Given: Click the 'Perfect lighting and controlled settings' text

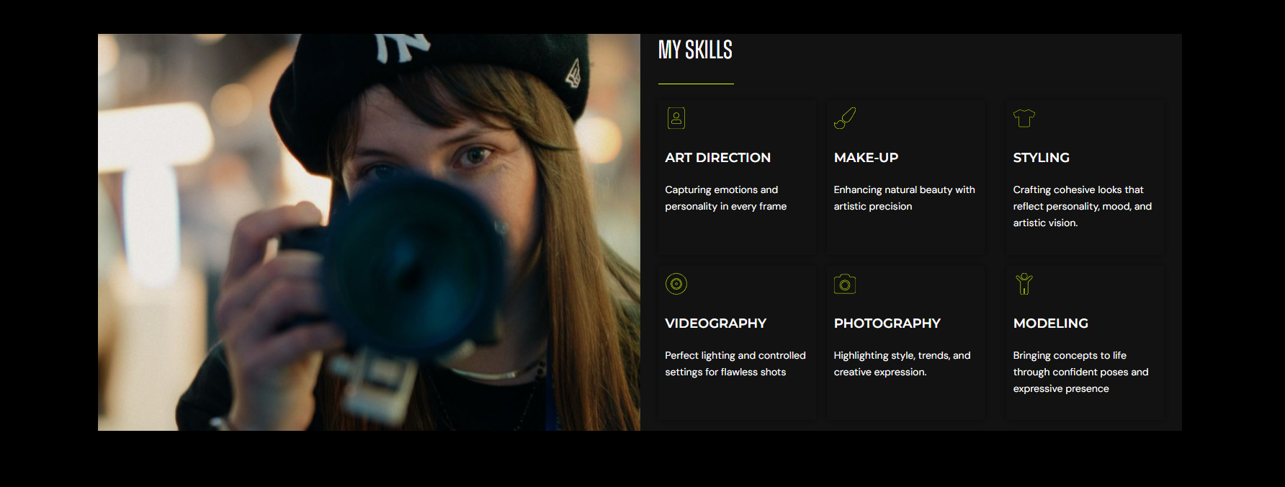Looking at the screenshot, I should (735, 364).
